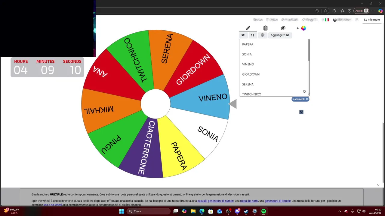Collapse description with down chevron
385x216 pixels.
coord(378,185)
